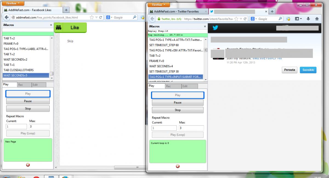Click the Peruuta button
The width and height of the screenshot is (329, 178).
click(290, 70)
